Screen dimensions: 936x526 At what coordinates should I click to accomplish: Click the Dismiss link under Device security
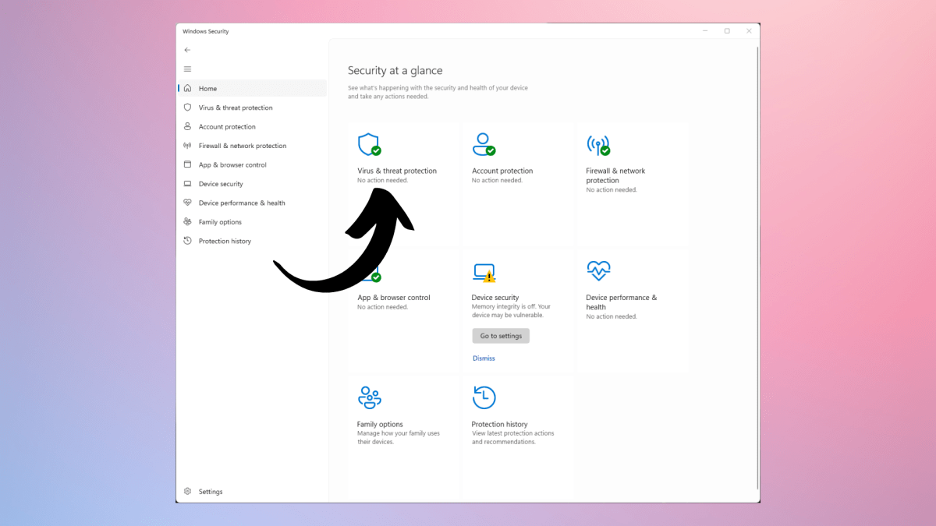pyautogui.click(x=484, y=358)
